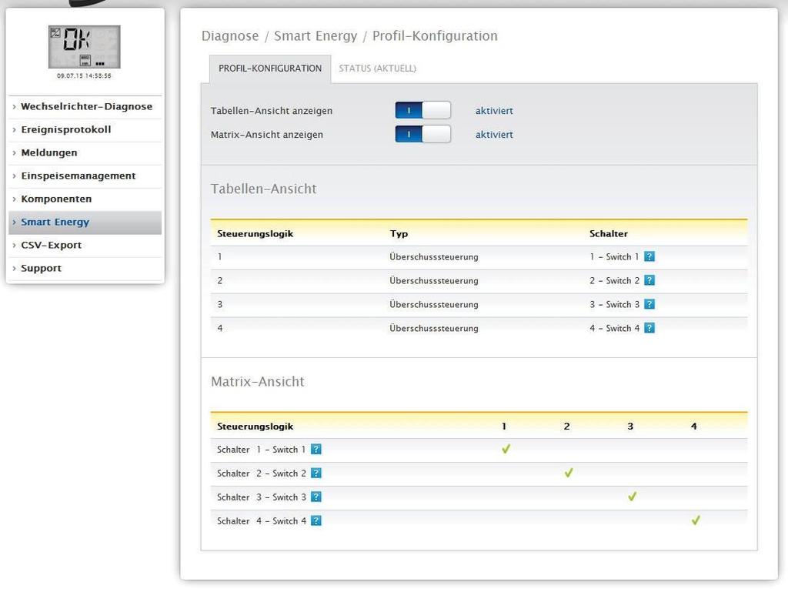
Task: Click Steuerungslogik header in Matrix-Ansicht
Action: click(x=255, y=427)
